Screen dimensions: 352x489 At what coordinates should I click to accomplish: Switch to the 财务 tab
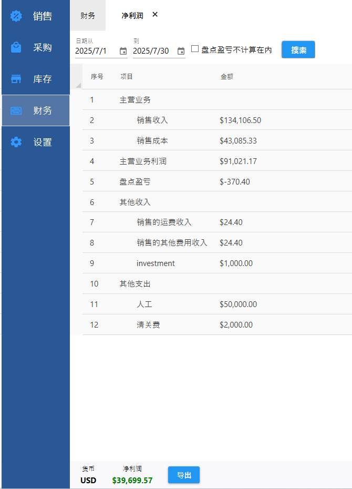[x=88, y=16]
